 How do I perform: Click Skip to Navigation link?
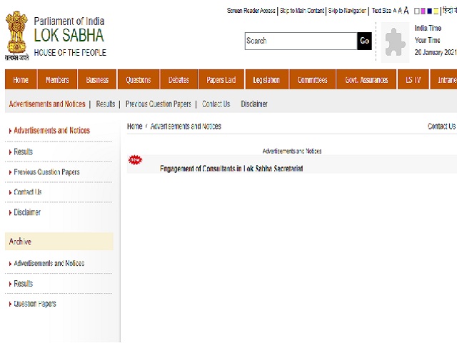click(x=347, y=11)
